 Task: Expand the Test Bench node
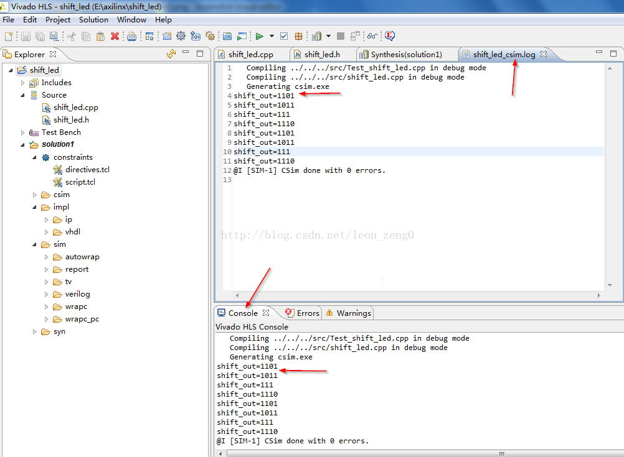[23, 132]
